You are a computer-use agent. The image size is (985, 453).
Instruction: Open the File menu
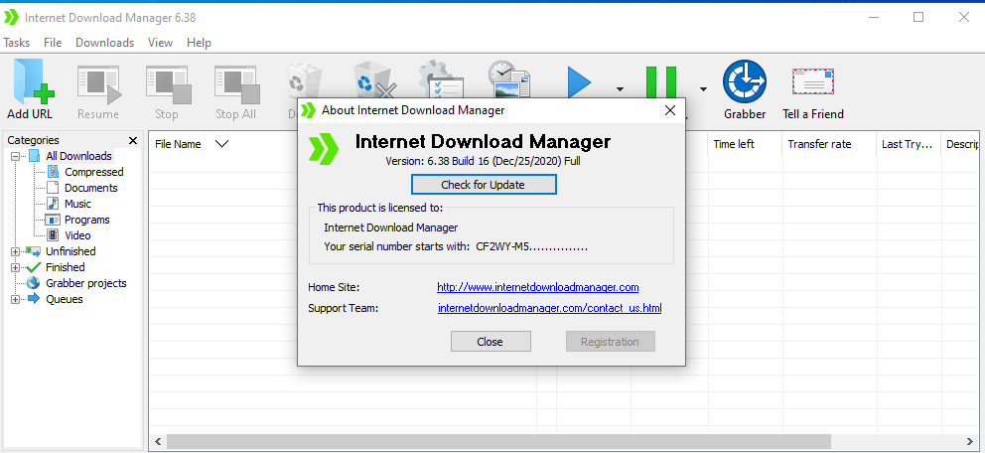coord(53,43)
